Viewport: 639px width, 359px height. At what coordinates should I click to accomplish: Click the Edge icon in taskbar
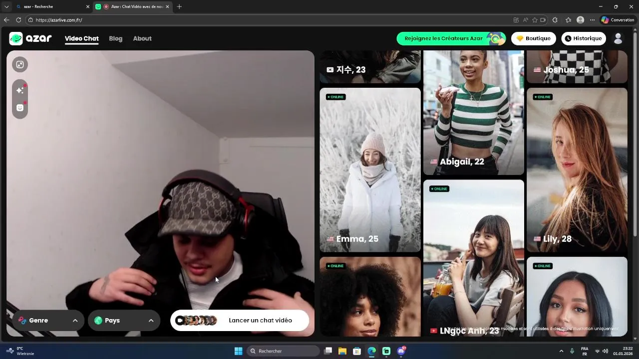tap(371, 351)
